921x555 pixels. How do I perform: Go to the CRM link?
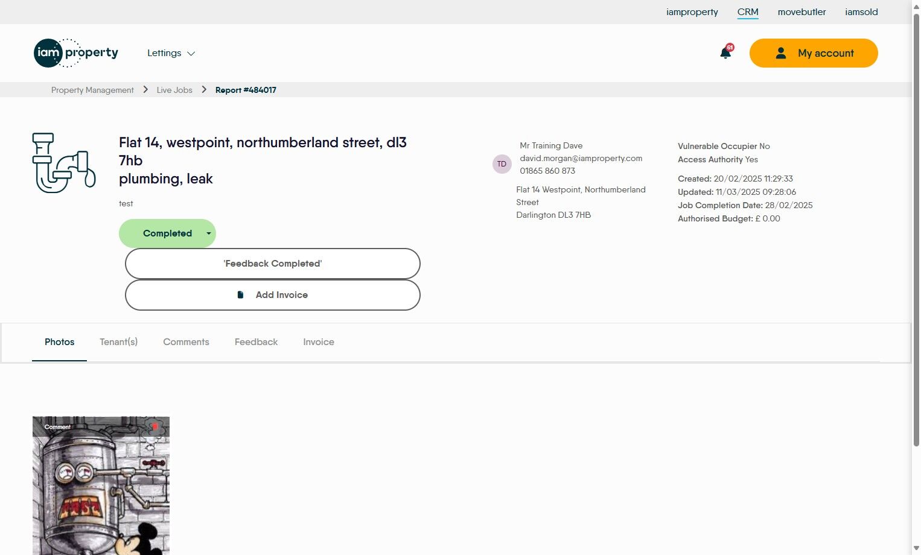(748, 12)
